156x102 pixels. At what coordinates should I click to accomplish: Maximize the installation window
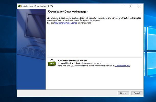click(x=131, y=6)
